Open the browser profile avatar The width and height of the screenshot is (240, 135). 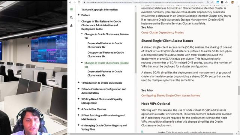pos(232,2)
